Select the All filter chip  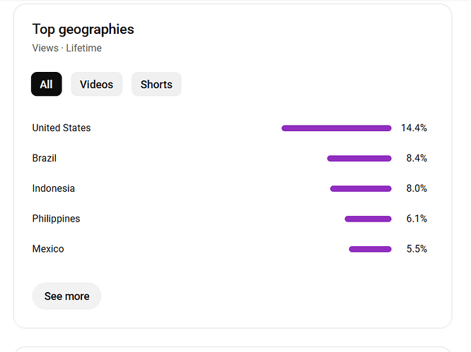pyautogui.click(x=46, y=85)
